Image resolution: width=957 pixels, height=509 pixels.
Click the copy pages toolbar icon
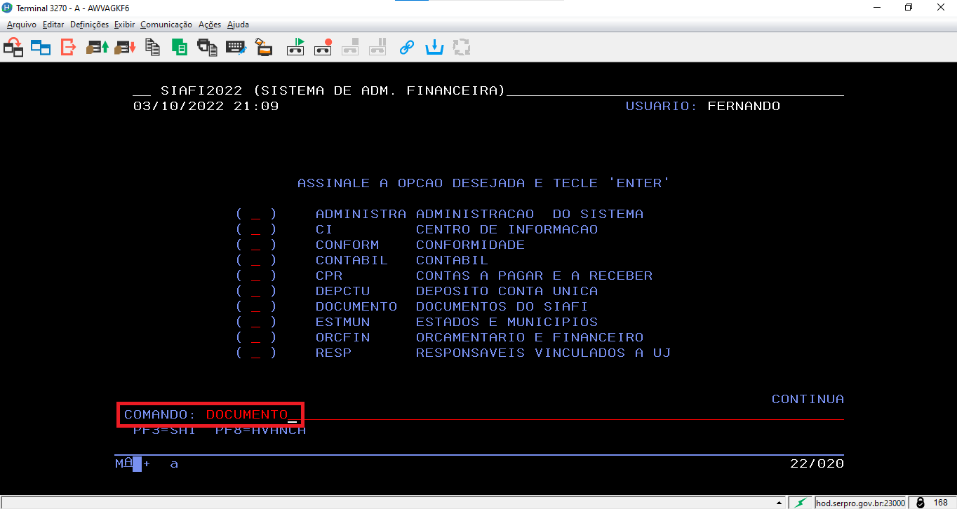coord(152,48)
